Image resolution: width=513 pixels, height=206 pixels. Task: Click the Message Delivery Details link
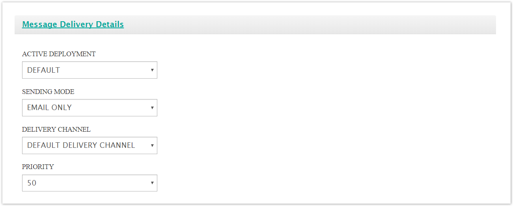(73, 24)
